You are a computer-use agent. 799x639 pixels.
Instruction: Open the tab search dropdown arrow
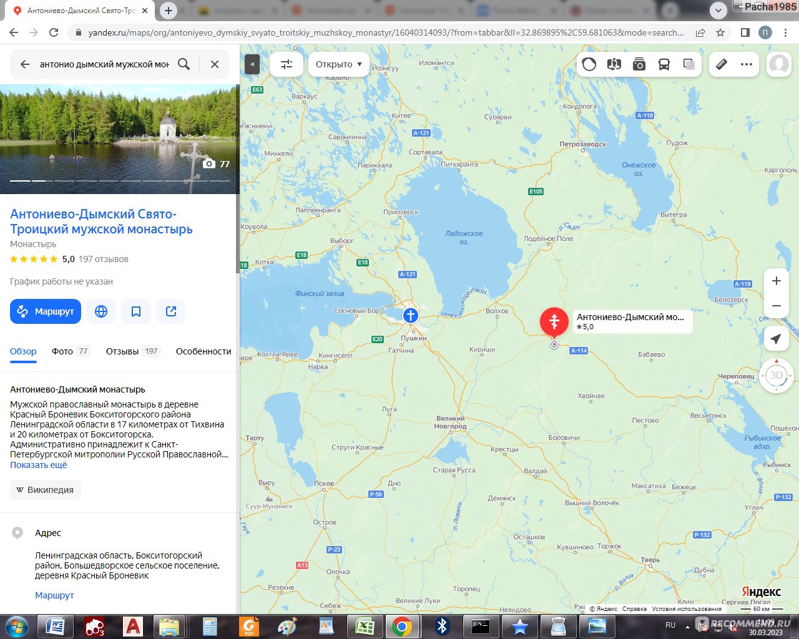point(718,11)
